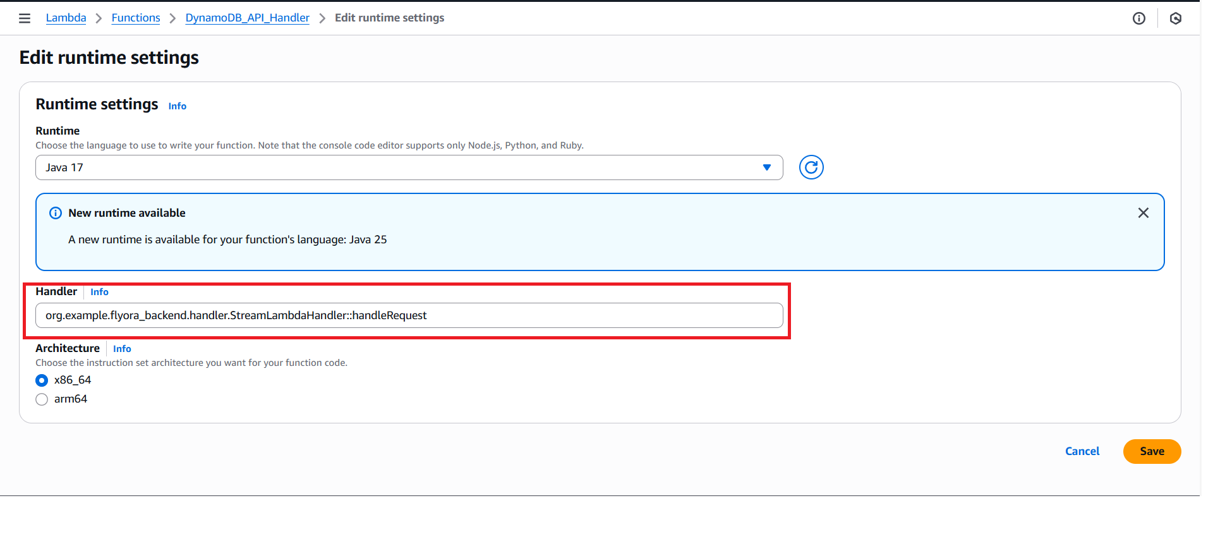Open Info link next to Runtime settings

coord(177,106)
